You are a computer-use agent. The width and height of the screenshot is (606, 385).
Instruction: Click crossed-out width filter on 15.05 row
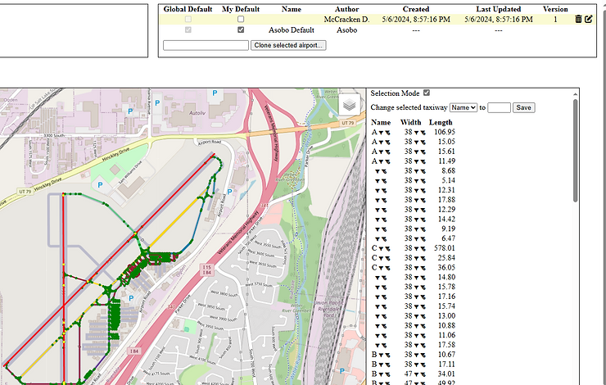[x=423, y=143]
